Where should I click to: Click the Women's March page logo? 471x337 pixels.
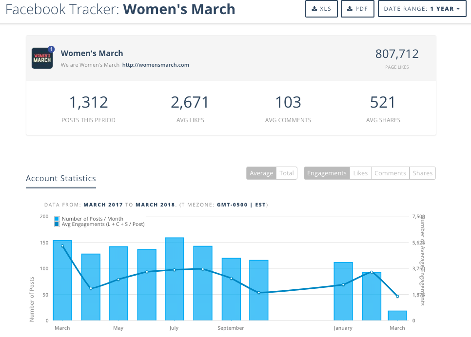(42, 58)
